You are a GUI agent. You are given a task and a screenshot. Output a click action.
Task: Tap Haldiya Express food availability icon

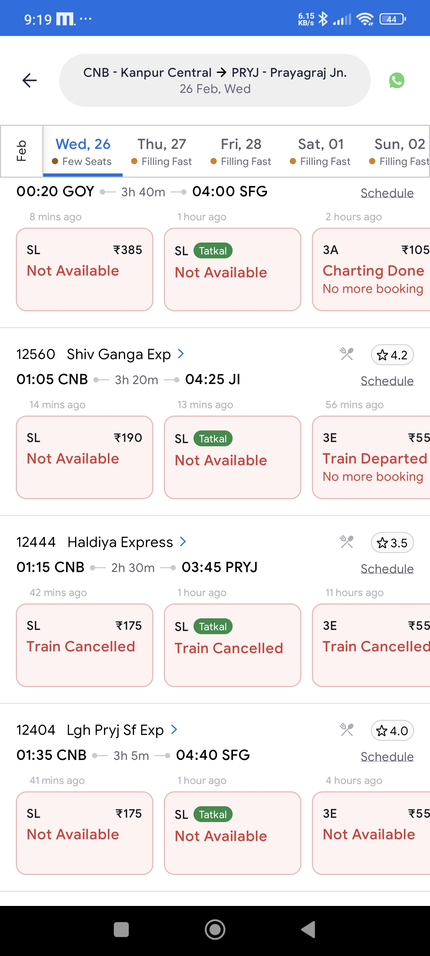tap(346, 542)
